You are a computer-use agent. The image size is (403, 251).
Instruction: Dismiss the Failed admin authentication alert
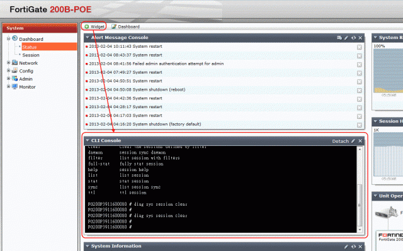pyautogui.click(x=360, y=65)
